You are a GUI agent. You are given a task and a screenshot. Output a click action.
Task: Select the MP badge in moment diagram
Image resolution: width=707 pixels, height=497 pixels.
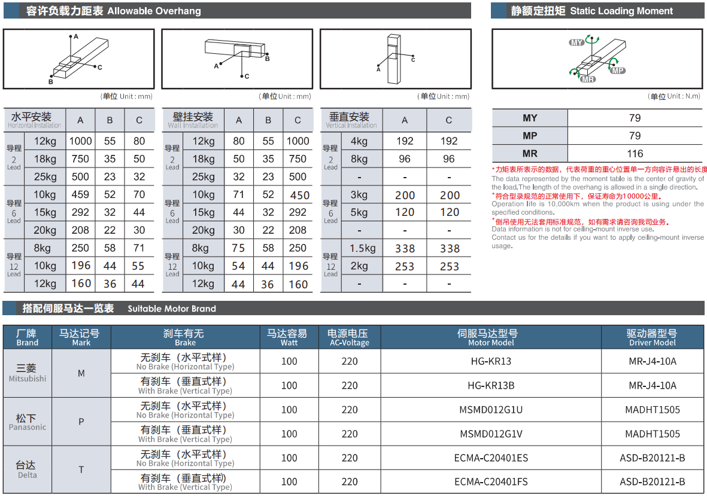point(618,71)
